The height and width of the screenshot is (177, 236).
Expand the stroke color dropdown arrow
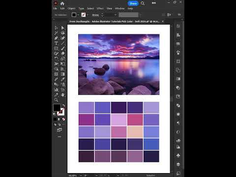pyautogui.click(x=88, y=15)
